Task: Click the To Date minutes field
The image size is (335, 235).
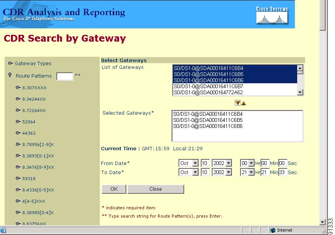Action: pos(265,172)
